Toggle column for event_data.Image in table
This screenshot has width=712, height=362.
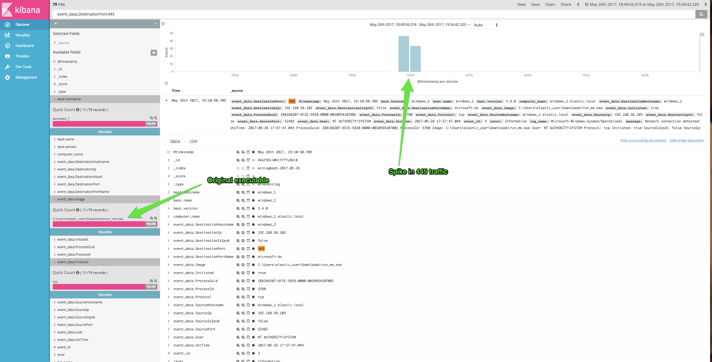tap(248, 265)
